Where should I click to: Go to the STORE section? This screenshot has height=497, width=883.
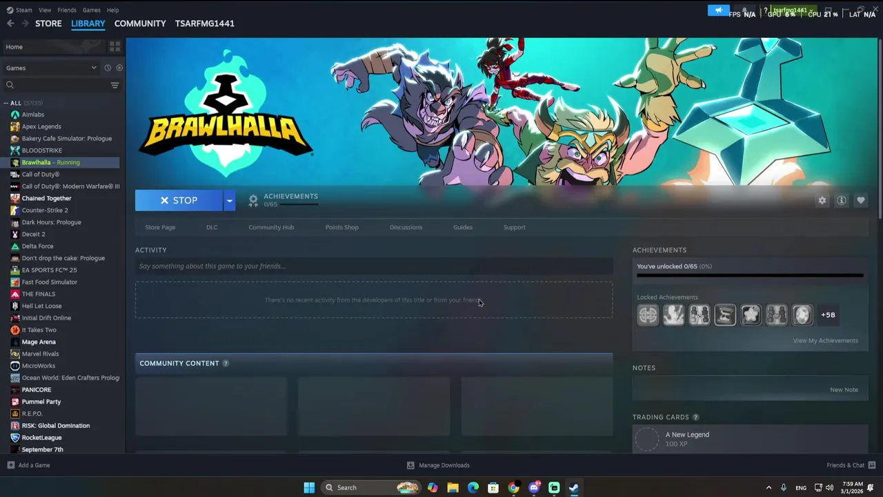click(x=48, y=23)
